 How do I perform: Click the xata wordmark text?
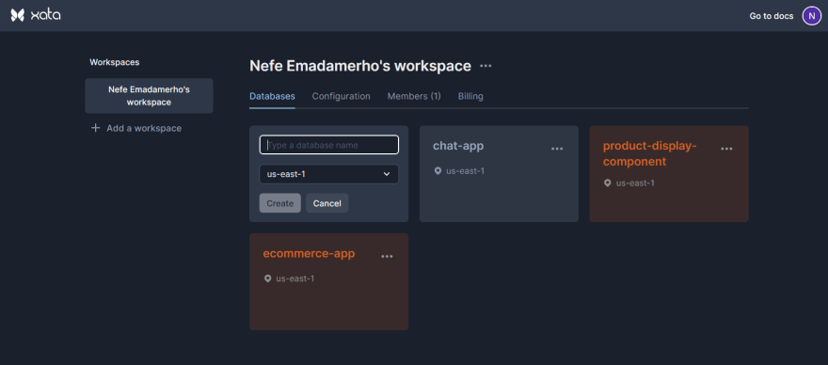click(x=45, y=15)
